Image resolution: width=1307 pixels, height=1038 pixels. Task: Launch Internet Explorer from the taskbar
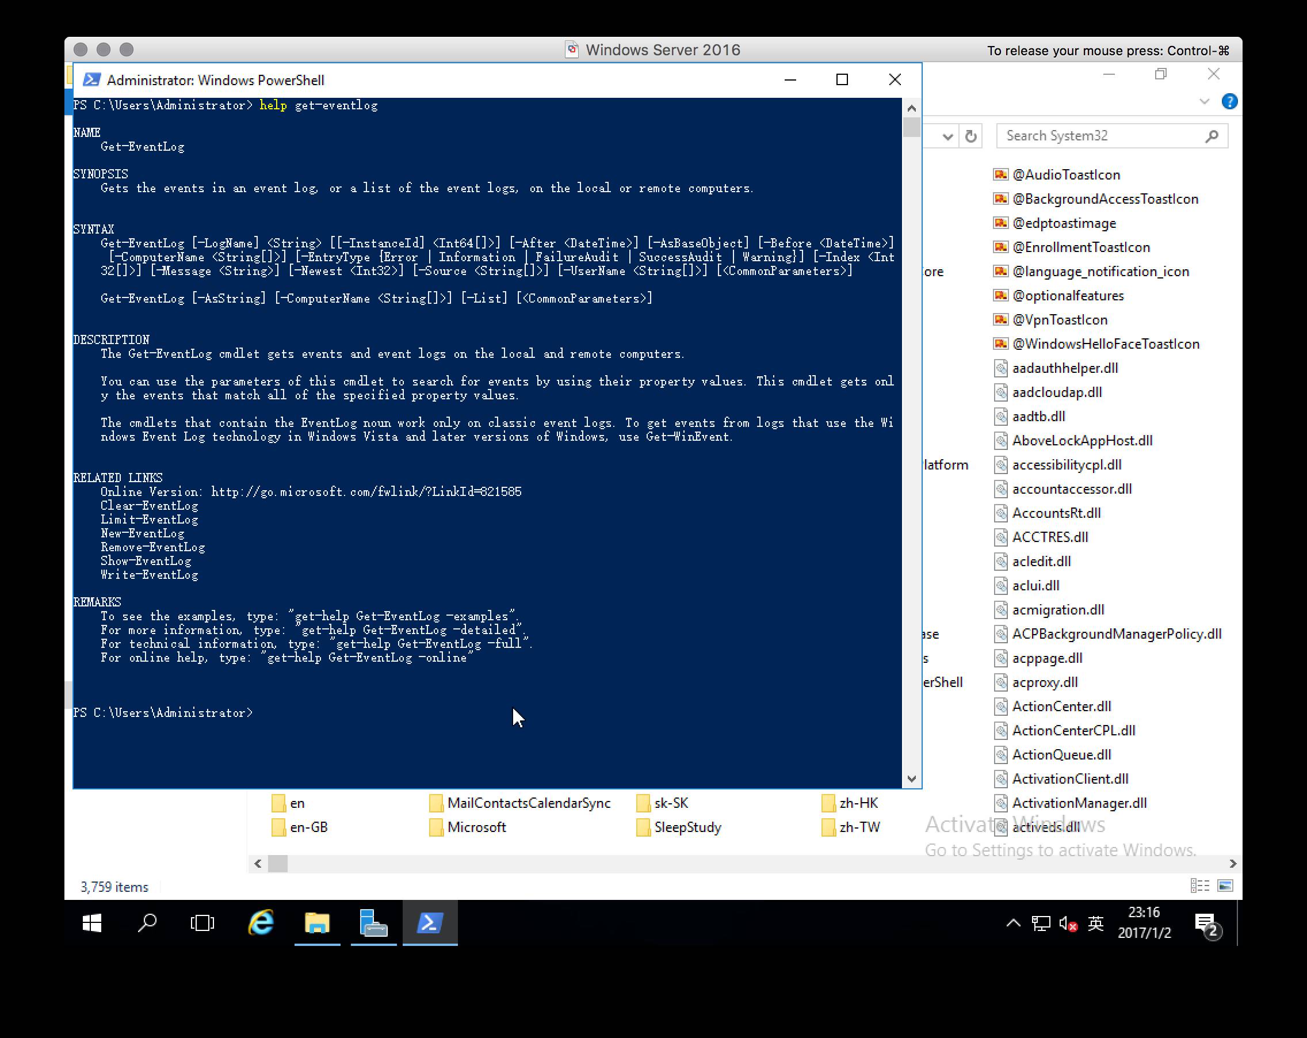coord(261,923)
